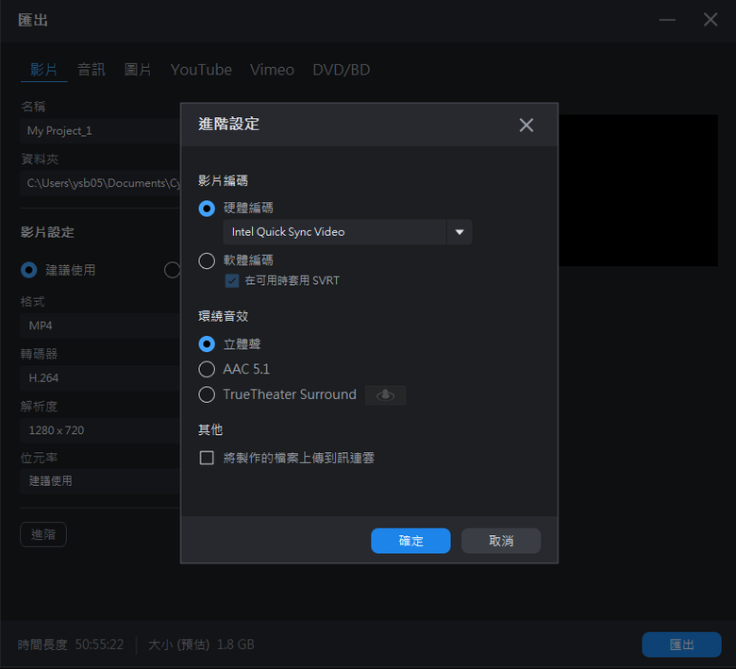Open the Intel Quick Sync Video dropdown arrow
Screen dimensions: 736x669
pos(460,232)
